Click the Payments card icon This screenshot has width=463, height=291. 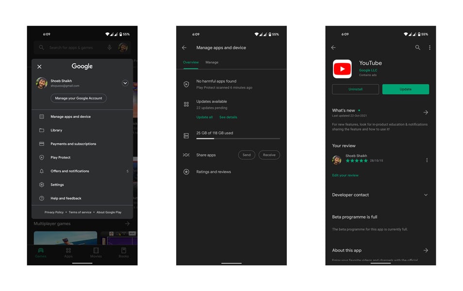tap(42, 144)
